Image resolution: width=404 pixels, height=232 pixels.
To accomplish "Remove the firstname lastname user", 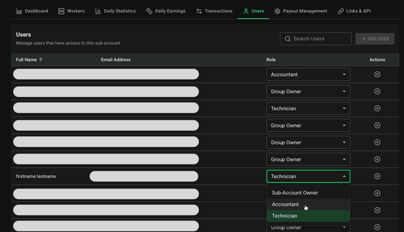I will click(377, 177).
